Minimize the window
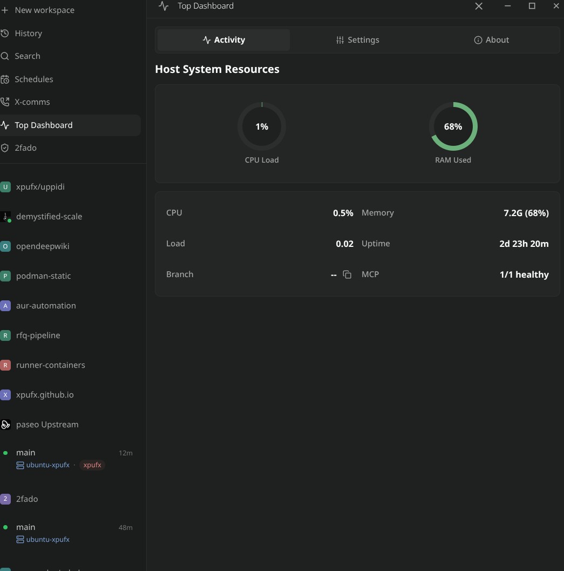Screen dimensions: 564x571 pos(507,6)
